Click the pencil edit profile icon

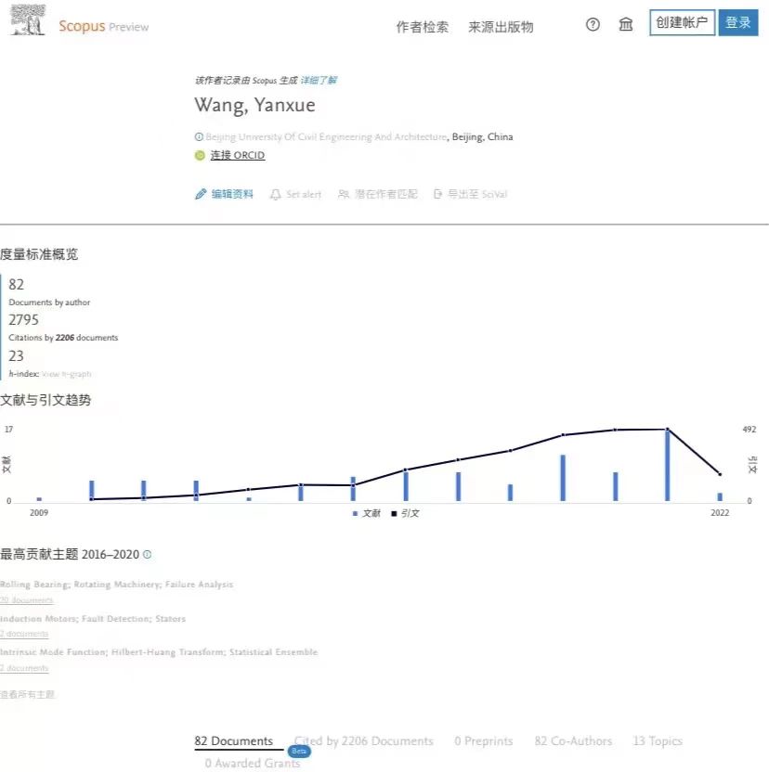(200, 195)
